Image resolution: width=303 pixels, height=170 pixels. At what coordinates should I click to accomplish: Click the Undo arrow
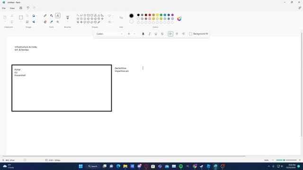pyautogui.click(x=28, y=8)
